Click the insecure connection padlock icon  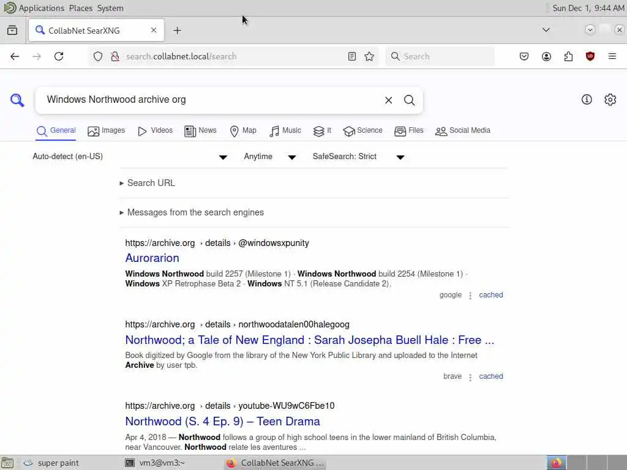pyautogui.click(x=115, y=56)
